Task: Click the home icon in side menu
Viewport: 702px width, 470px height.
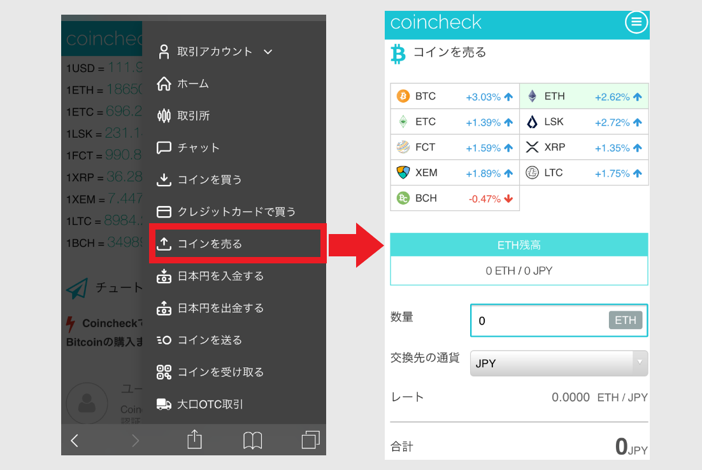Action: (x=164, y=84)
